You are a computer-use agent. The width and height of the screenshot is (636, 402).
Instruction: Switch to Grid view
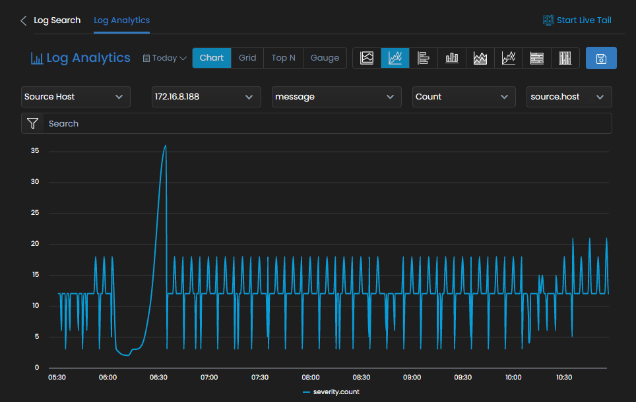247,58
